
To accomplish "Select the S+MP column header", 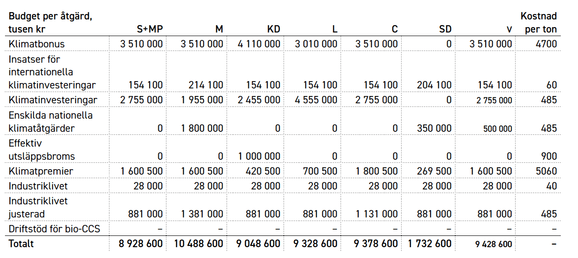I will click(x=150, y=29).
